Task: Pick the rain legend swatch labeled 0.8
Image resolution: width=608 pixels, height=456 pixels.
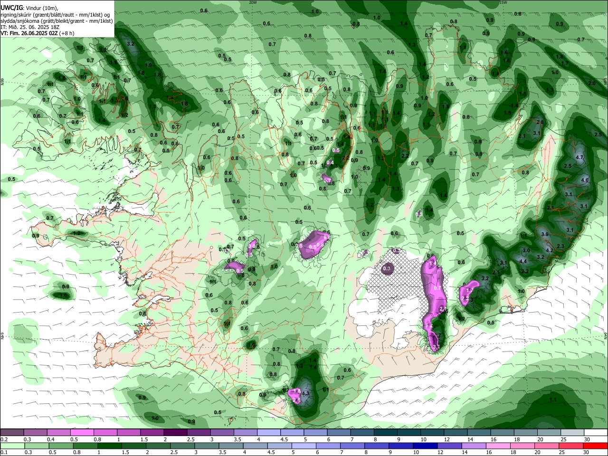Action: coord(85,446)
